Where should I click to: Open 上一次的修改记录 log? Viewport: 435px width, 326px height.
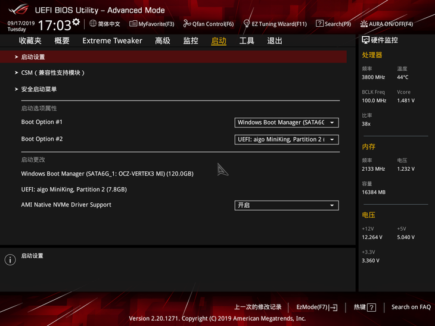[x=258, y=307]
